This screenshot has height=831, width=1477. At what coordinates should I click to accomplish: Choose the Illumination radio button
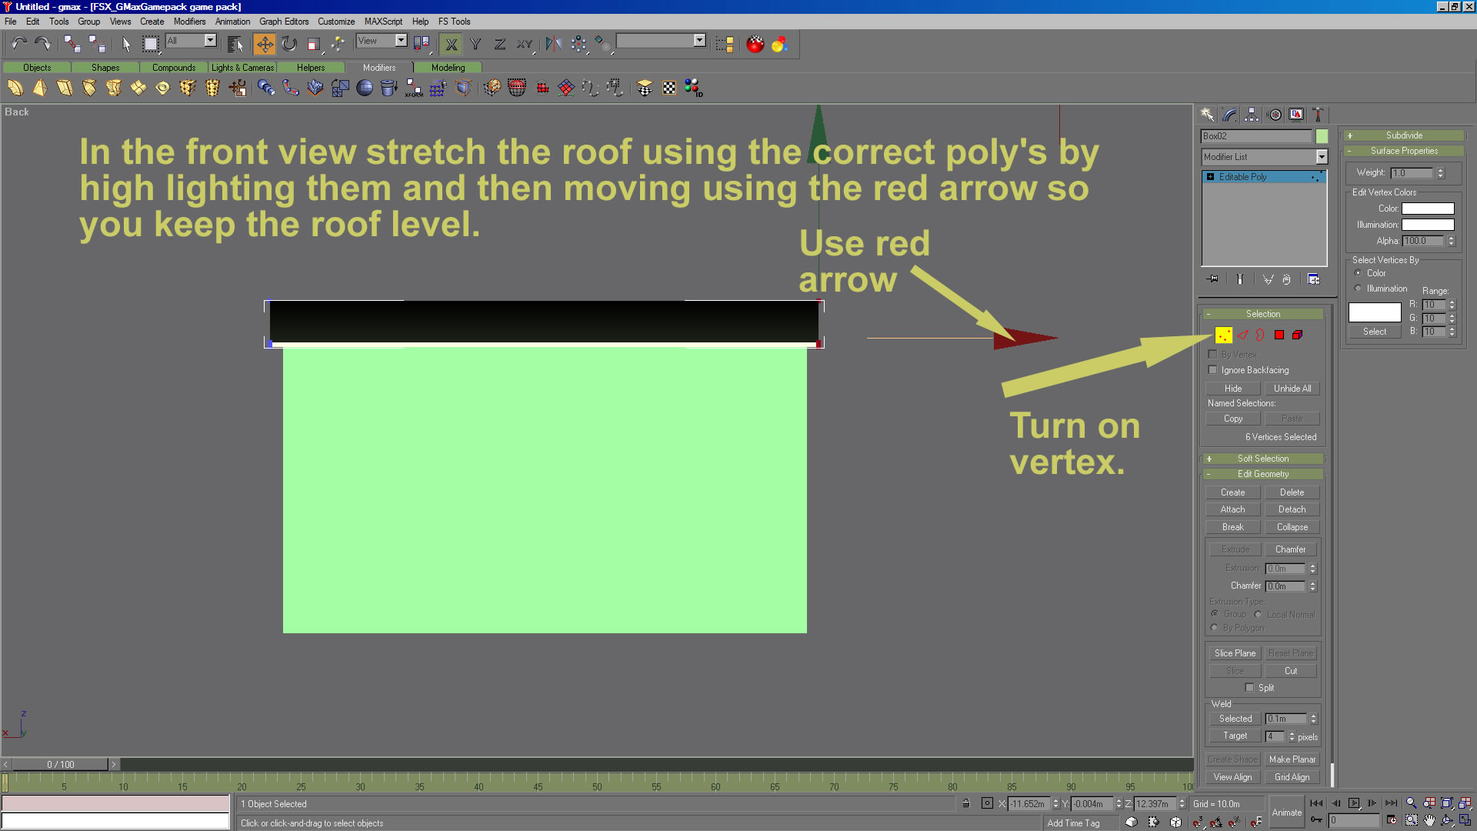click(1359, 289)
